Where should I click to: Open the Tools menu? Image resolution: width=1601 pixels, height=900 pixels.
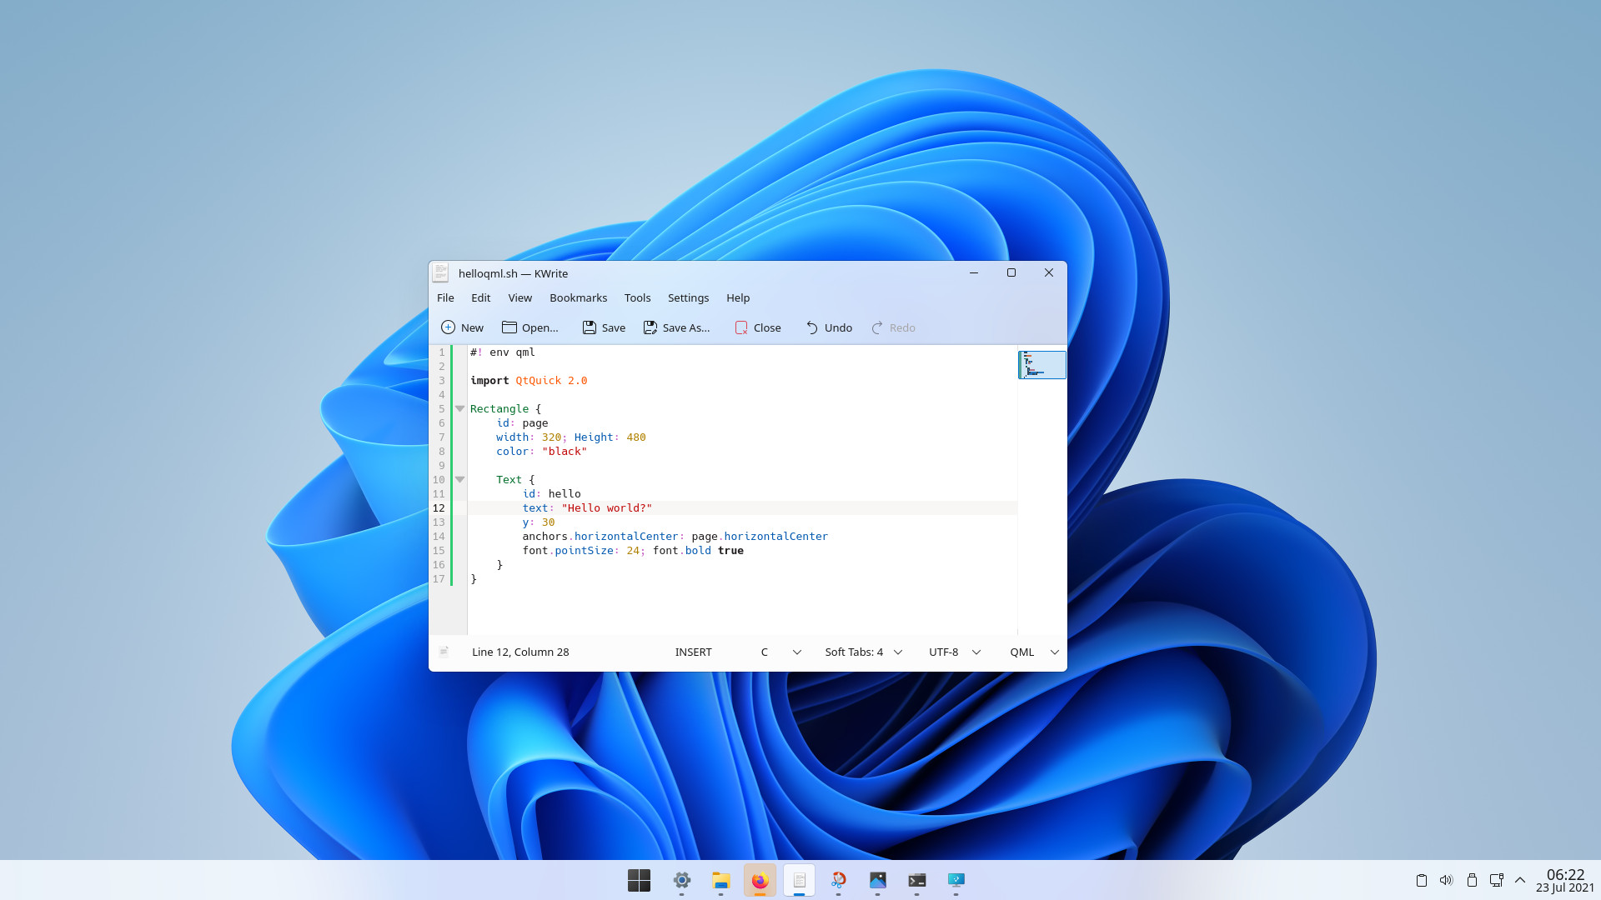point(637,297)
